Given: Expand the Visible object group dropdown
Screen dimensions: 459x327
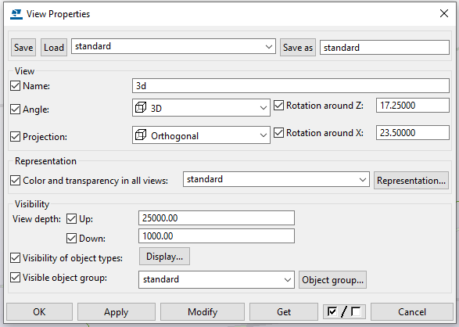Looking at the screenshot, I should click(217, 279).
